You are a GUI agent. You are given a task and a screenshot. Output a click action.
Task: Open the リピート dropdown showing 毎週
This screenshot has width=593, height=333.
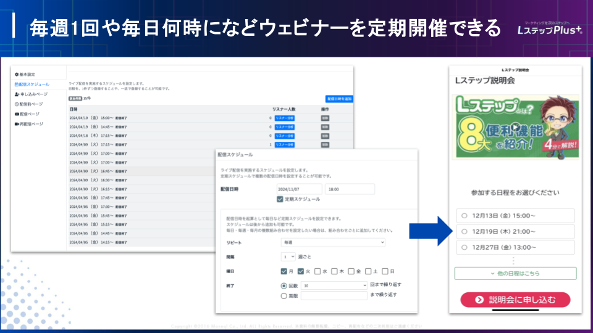[333, 242]
